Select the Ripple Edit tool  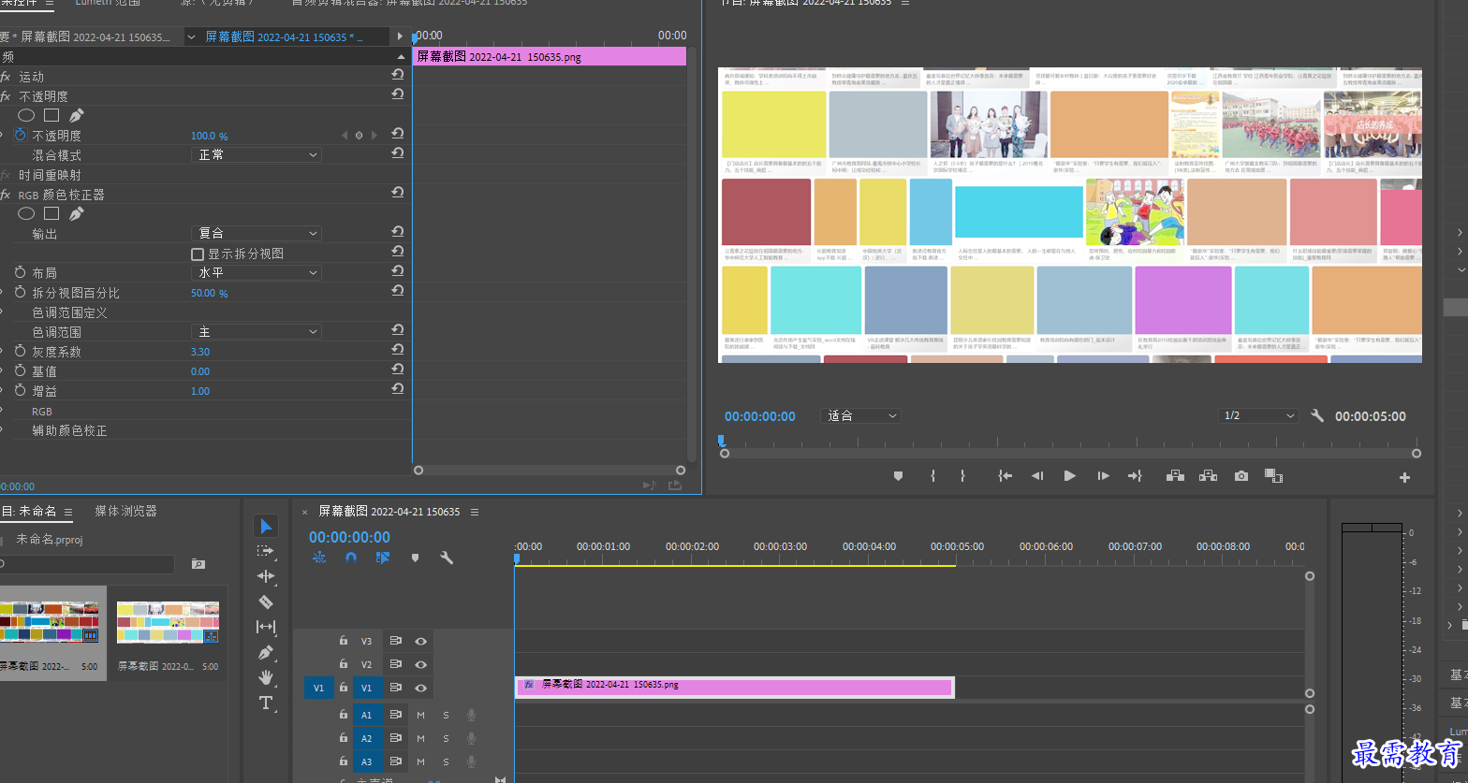point(266,576)
